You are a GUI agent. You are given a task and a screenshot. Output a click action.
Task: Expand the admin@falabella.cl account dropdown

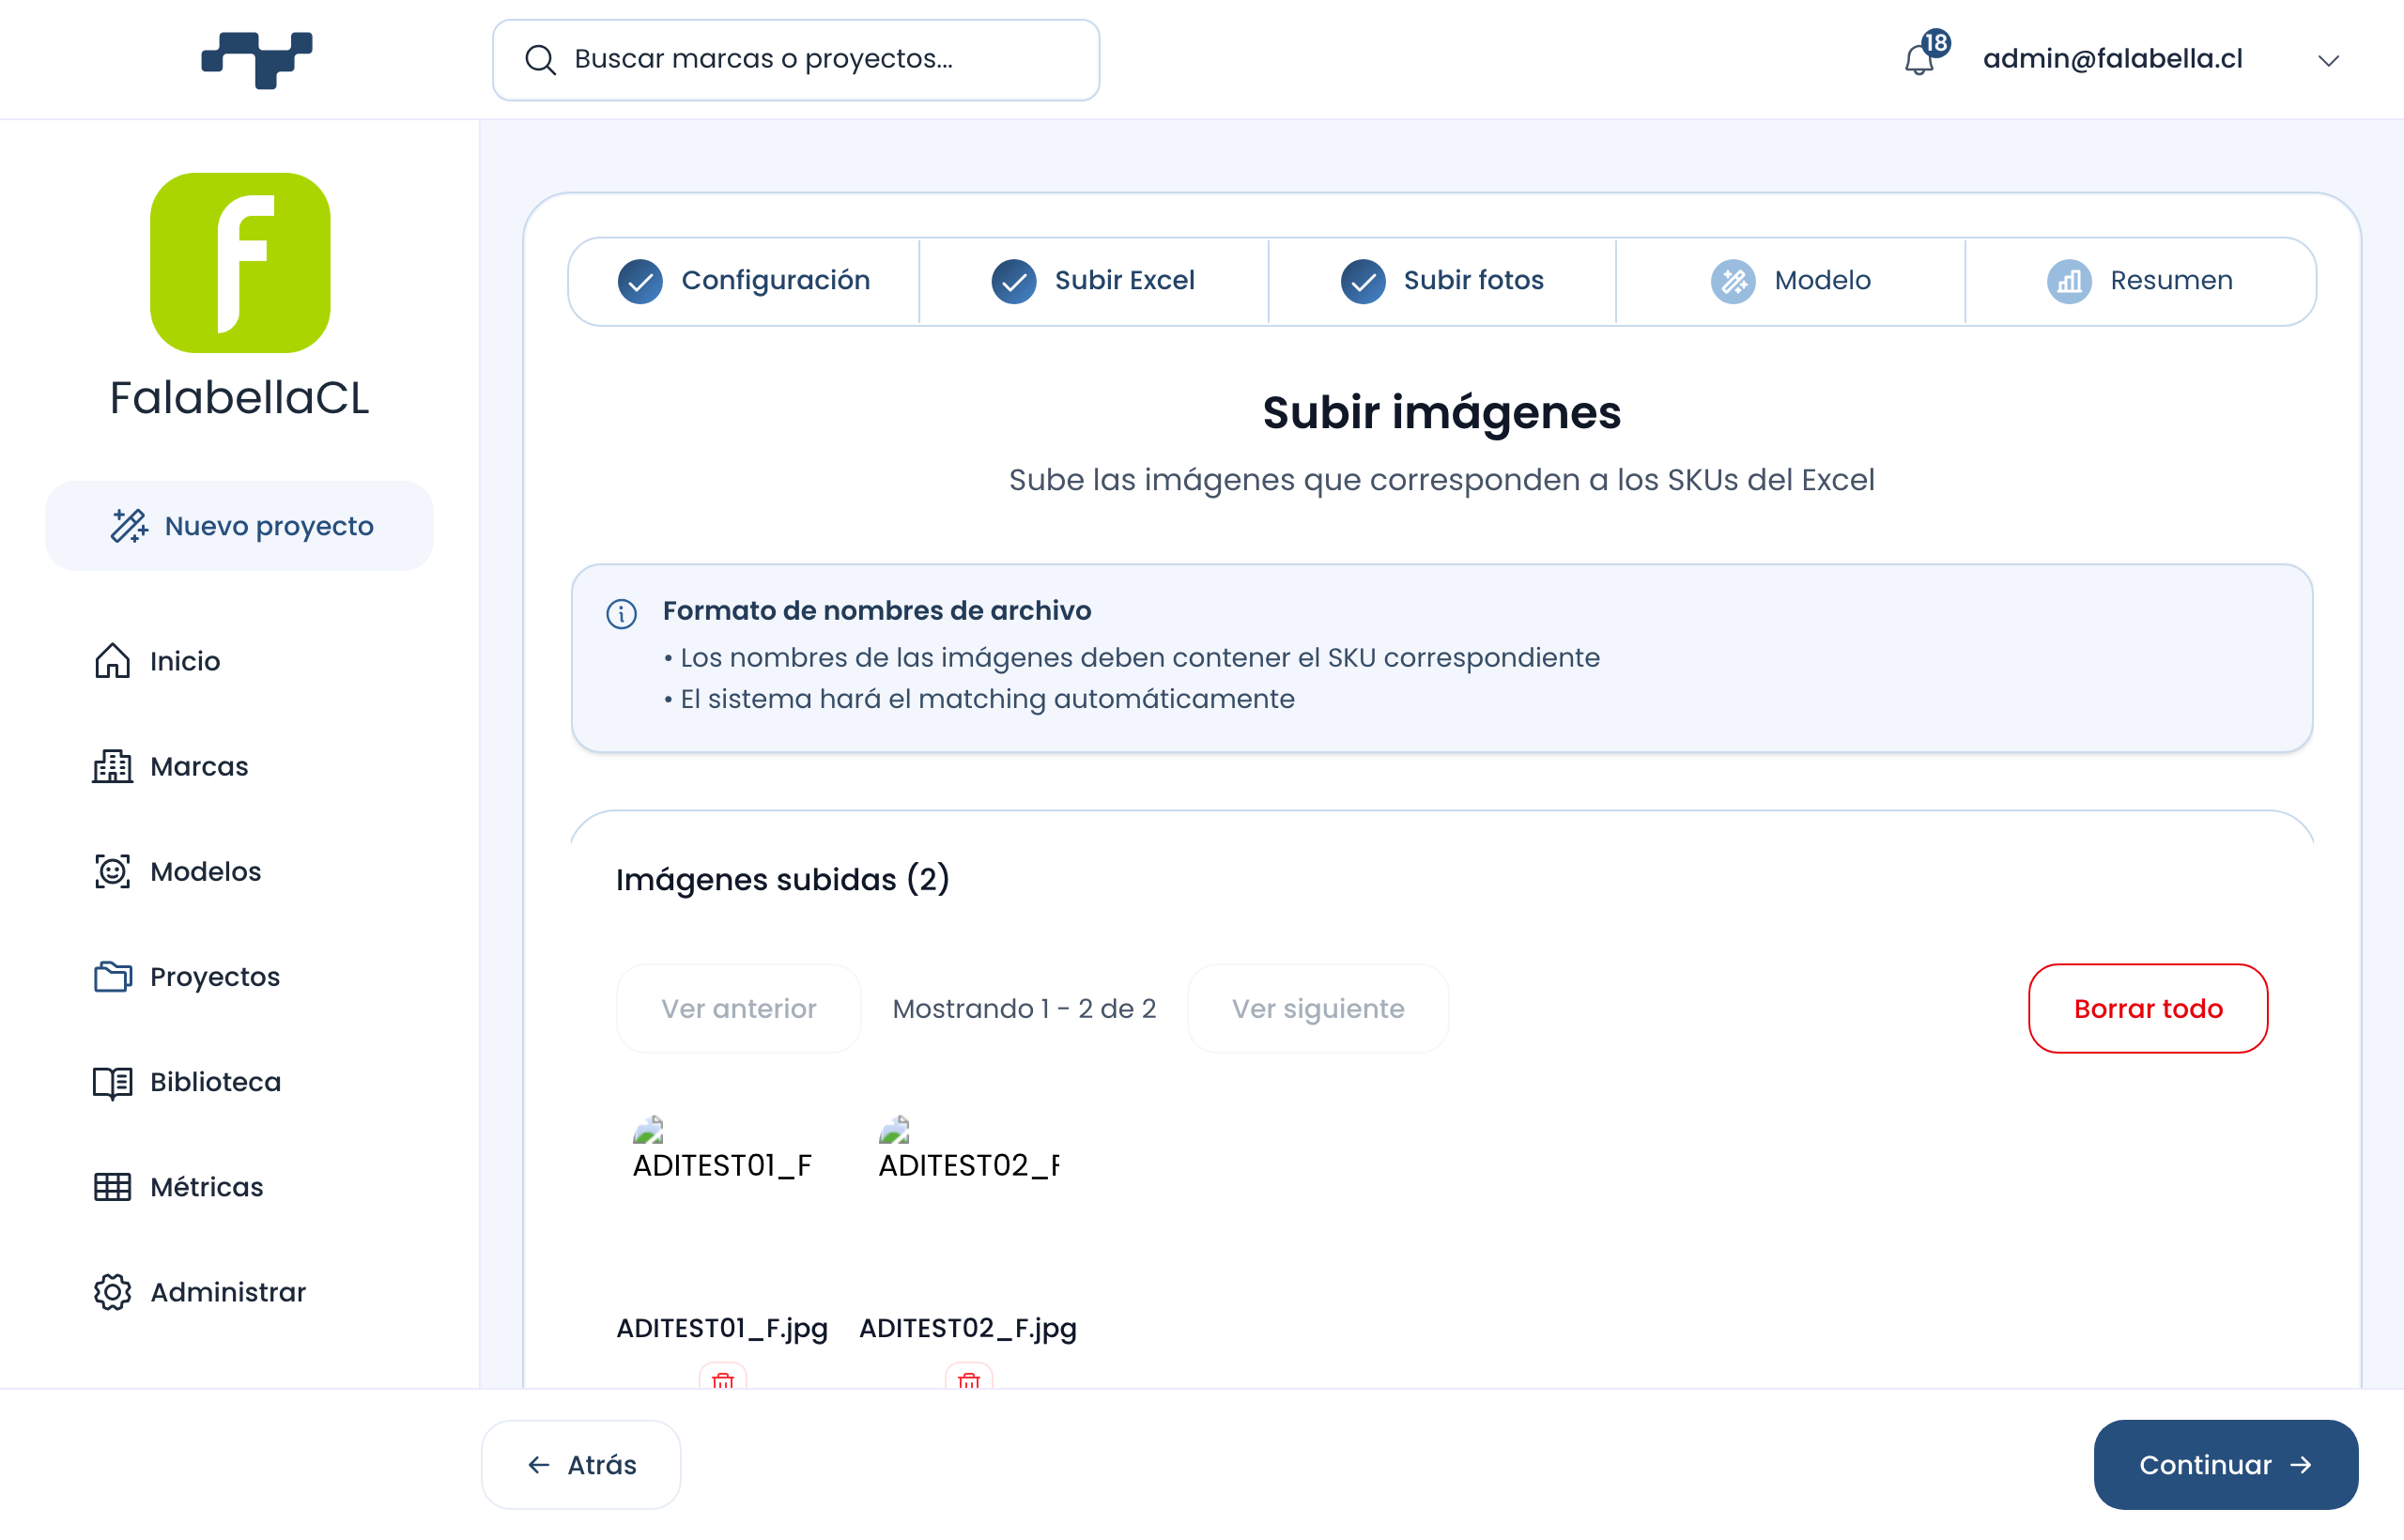(2328, 60)
